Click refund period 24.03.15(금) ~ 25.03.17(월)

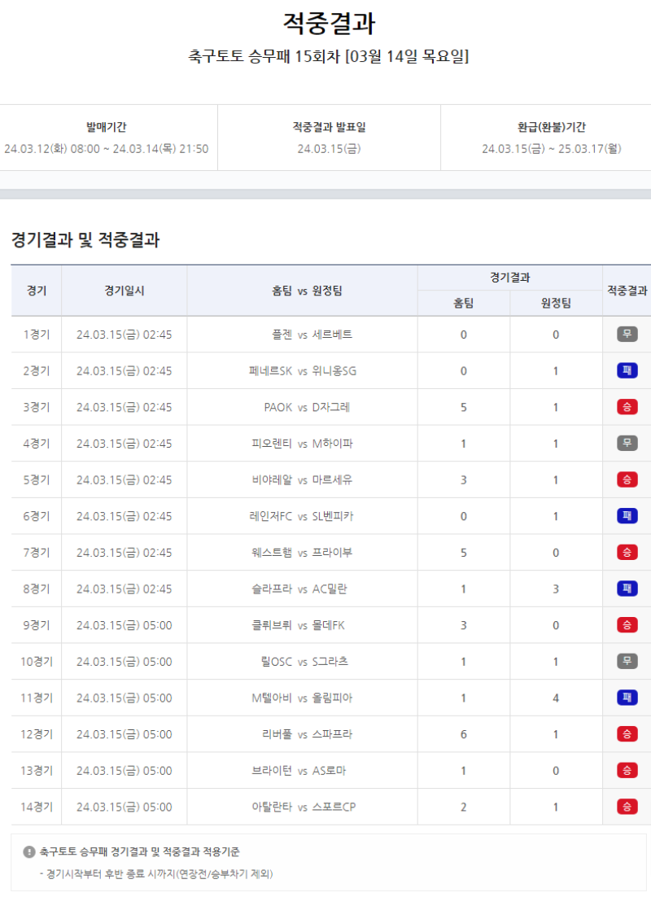click(x=552, y=149)
